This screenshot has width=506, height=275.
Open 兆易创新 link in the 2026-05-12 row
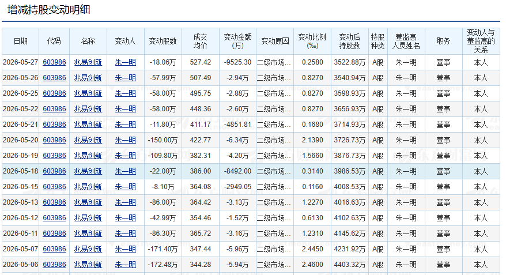[88, 218]
